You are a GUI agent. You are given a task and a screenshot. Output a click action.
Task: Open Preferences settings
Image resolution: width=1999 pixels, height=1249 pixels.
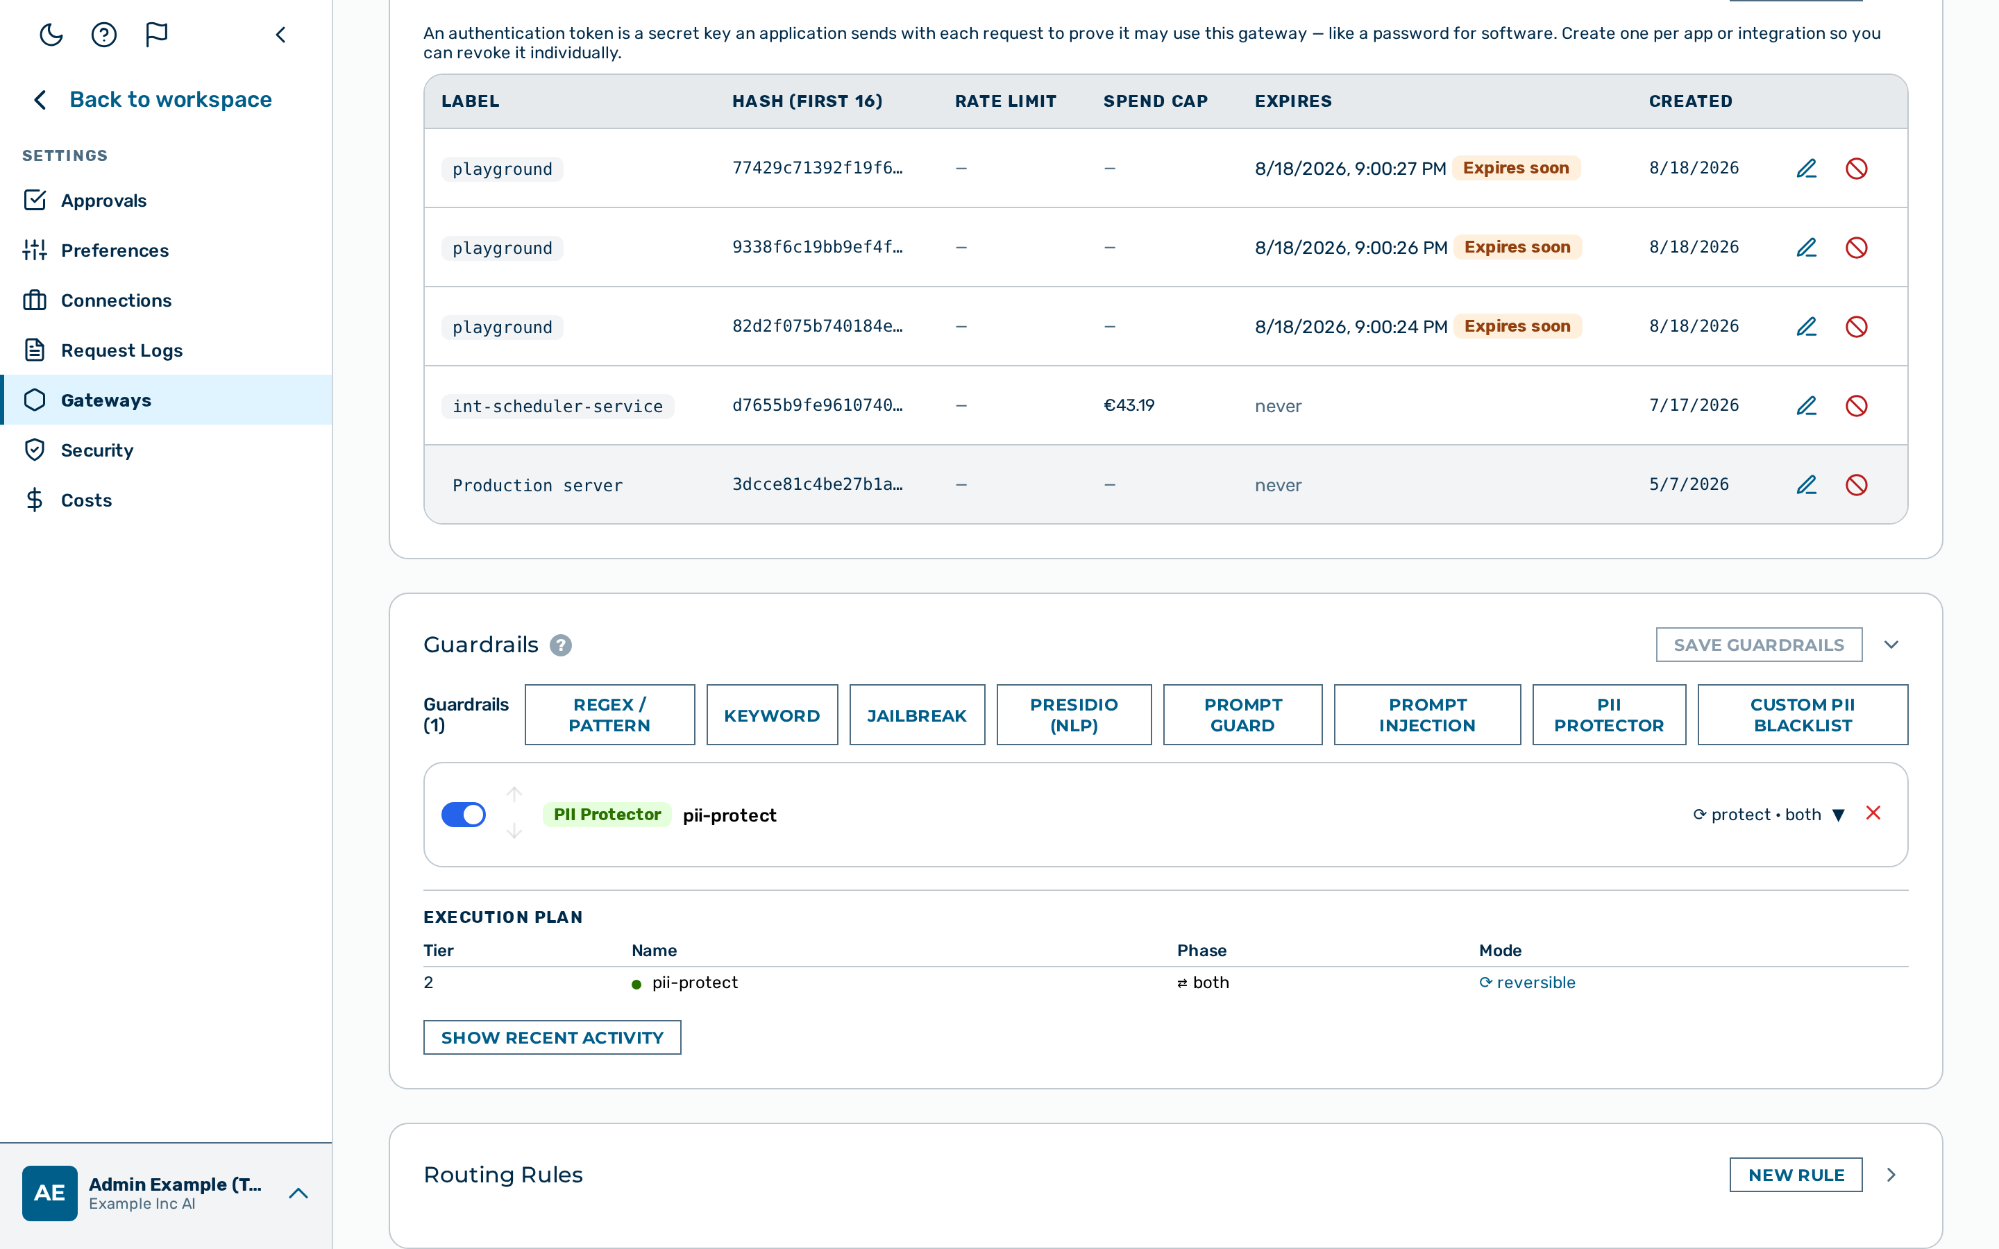pos(166,250)
